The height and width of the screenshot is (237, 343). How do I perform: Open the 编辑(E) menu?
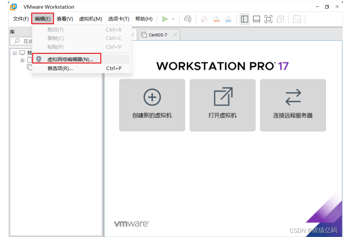(x=43, y=19)
